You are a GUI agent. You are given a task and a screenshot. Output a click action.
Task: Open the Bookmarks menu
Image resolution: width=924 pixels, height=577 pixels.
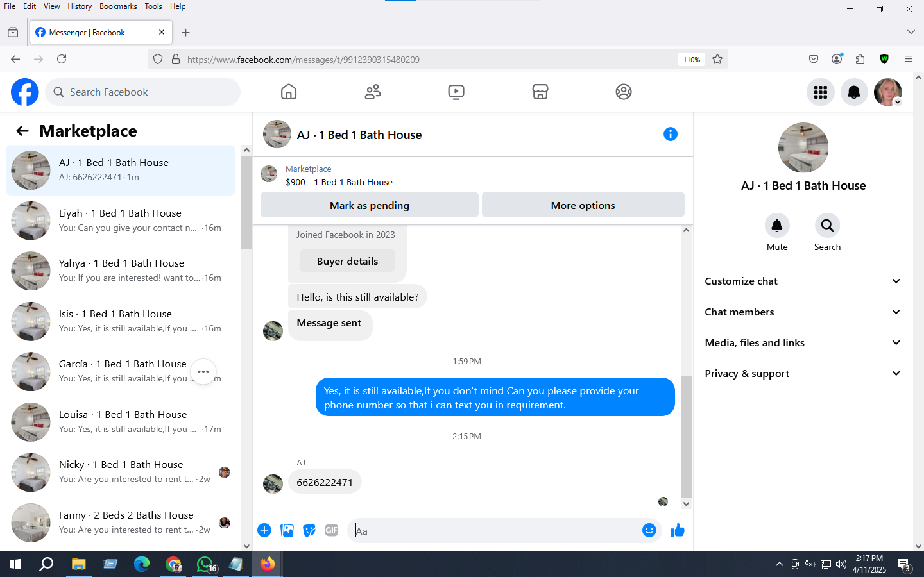[x=118, y=6]
